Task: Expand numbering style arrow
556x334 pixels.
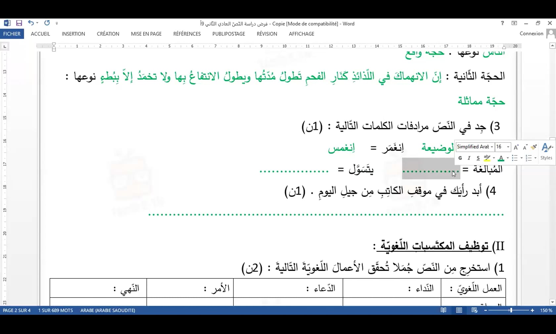Action: 535,158
